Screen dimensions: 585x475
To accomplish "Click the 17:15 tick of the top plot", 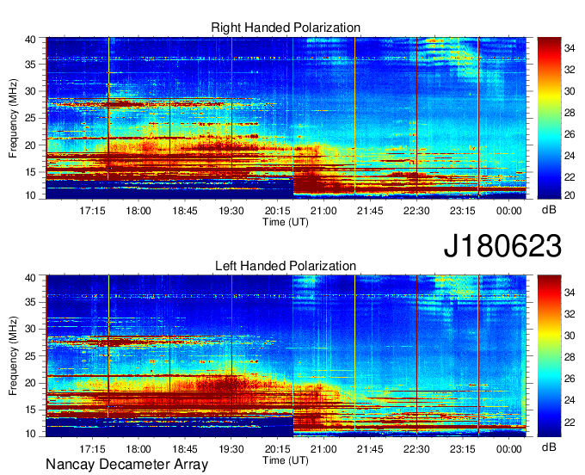I will coord(92,211).
